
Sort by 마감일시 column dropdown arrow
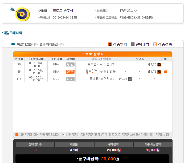42,59
